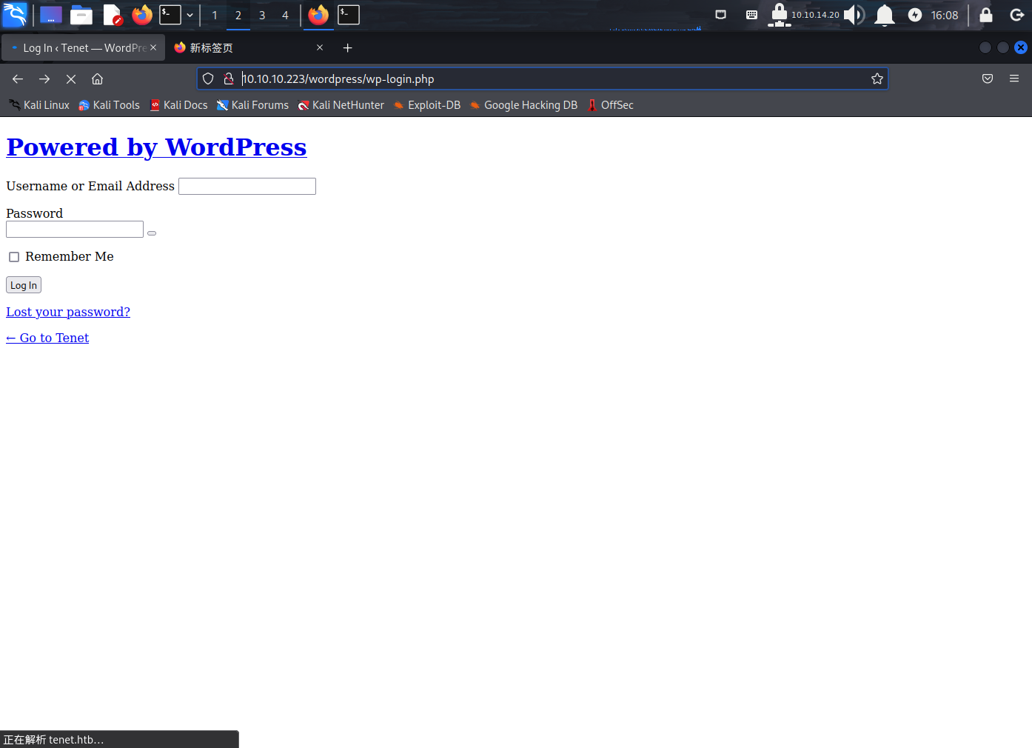Screen dimensions: 1032x748
Task: Click the show desktop icon in panel
Action: [51, 15]
